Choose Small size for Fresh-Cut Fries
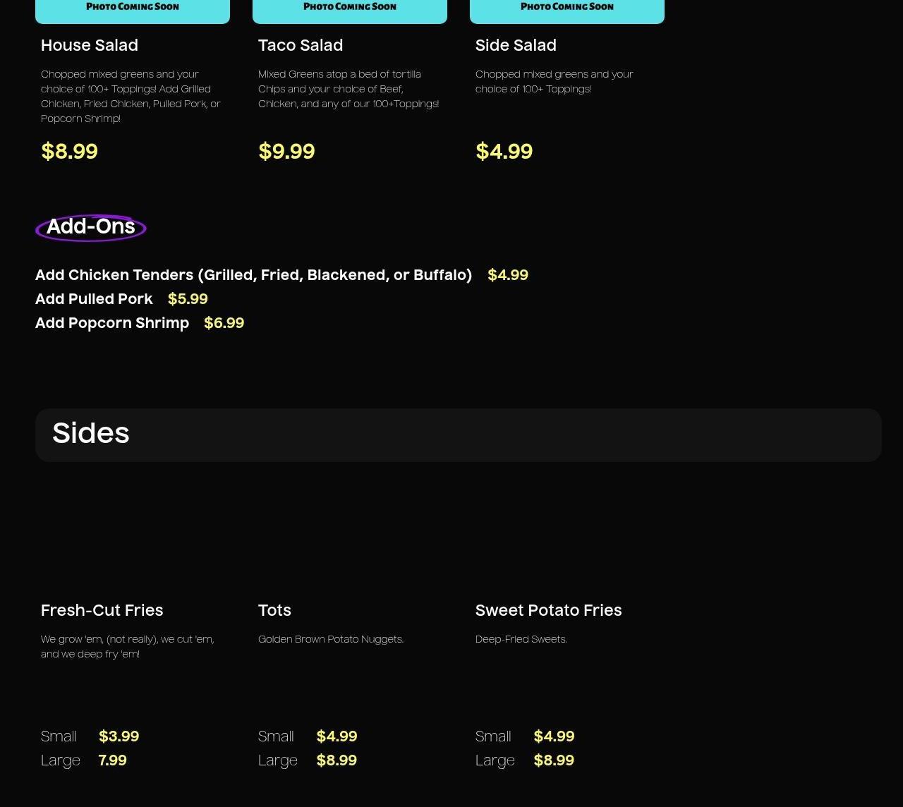This screenshot has height=807, width=903. [x=59, y=736]
